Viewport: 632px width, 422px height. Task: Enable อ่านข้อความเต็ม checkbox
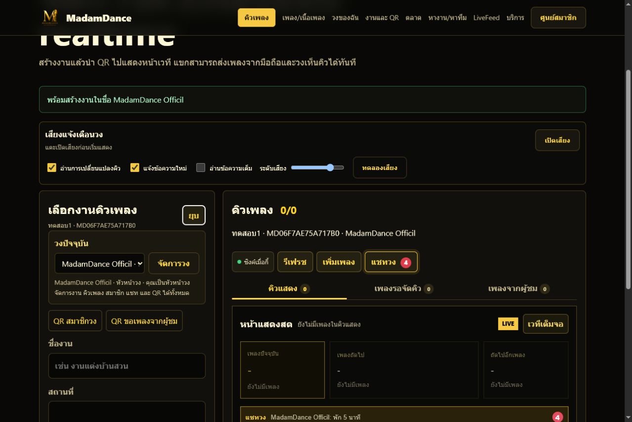(201, 168)
